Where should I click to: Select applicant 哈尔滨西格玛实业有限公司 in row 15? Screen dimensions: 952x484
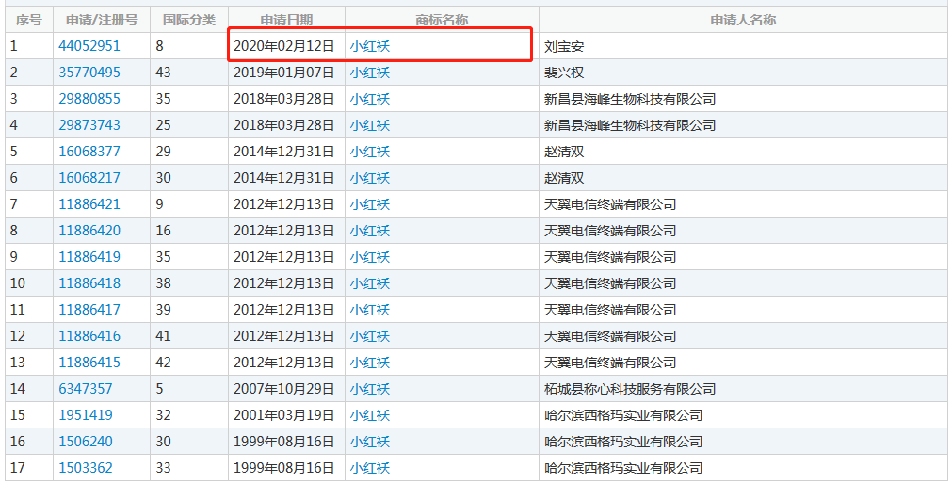pos(623,415)
